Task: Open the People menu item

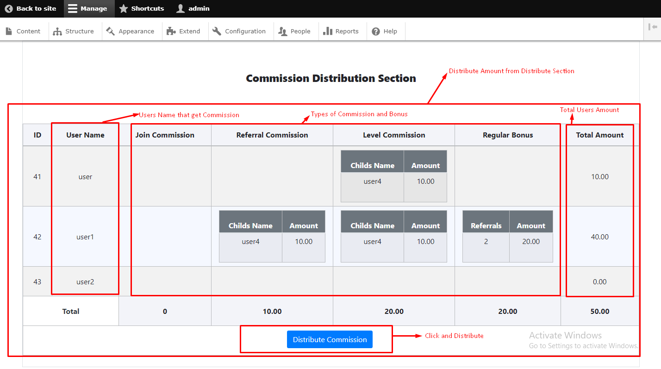Action: coord(294,31)
